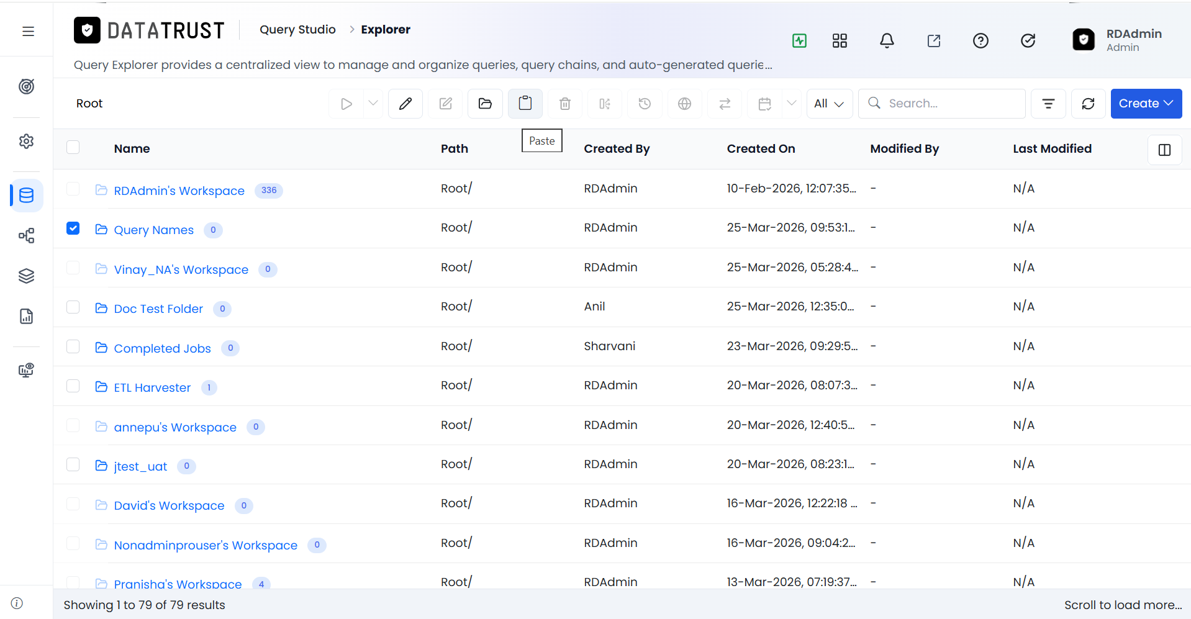Expand the Create button dropdown
1191x619 pixels.
1146,103
